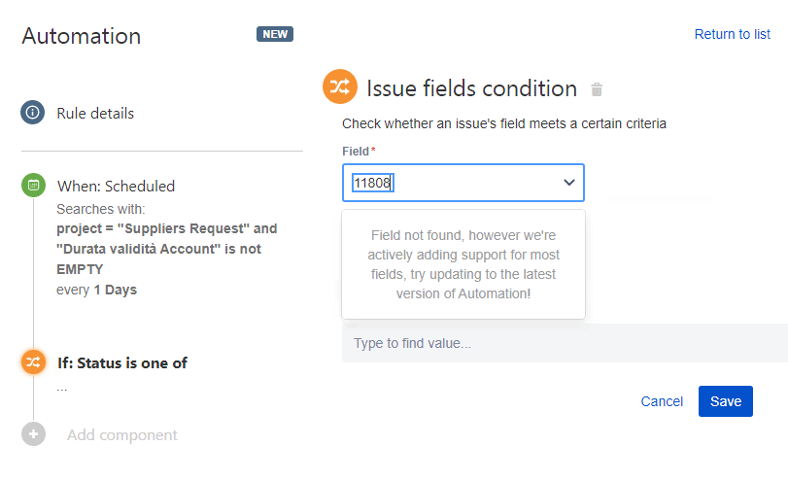Viewport: 788px width, 481px height.
Task: Cancel the condition edit
Action: coord(662,401)
